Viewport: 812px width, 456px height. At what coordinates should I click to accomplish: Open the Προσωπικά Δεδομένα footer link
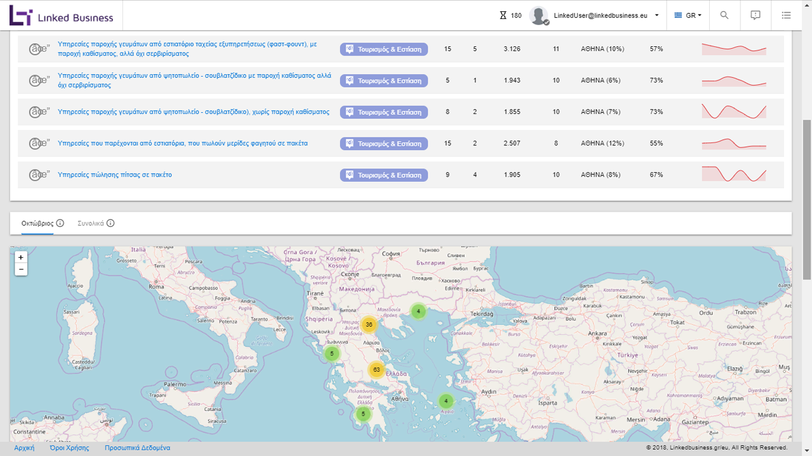click(x=138, y=448)
